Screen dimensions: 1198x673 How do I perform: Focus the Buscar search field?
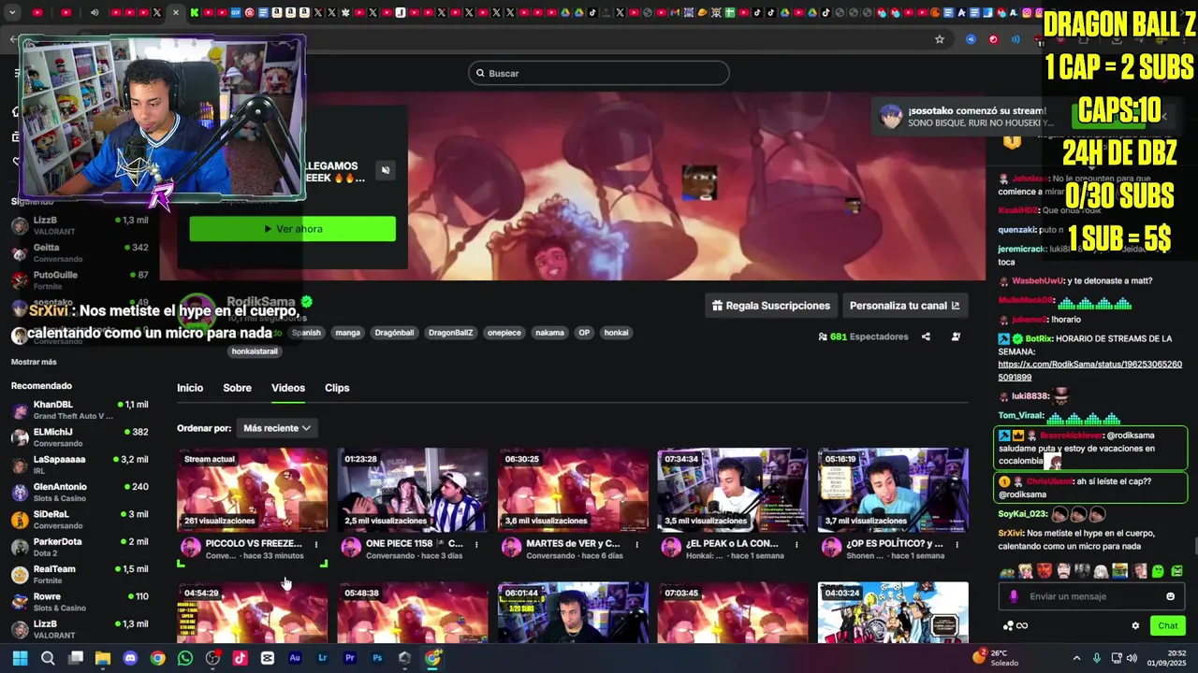point(599,73)
